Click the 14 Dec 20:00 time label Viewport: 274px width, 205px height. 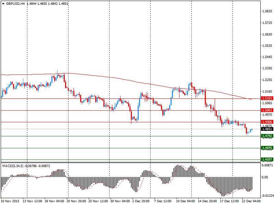(x=208, y=201)
